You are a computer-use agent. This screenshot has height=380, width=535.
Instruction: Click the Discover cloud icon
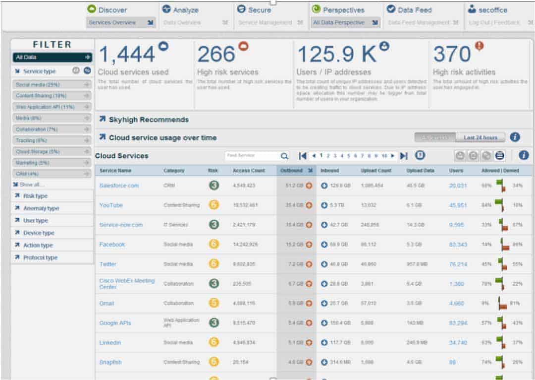(92, 9)
